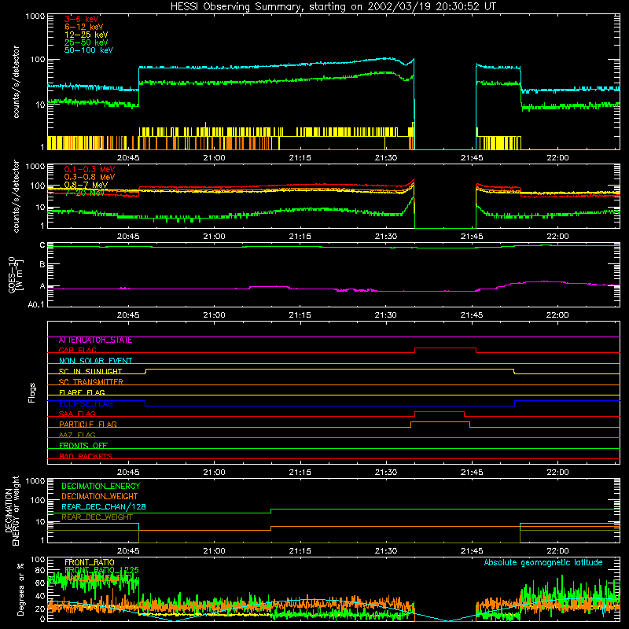
Task: Select the 50-100 keV legend label
Action: pyautogui.click(x=89, y=50)
